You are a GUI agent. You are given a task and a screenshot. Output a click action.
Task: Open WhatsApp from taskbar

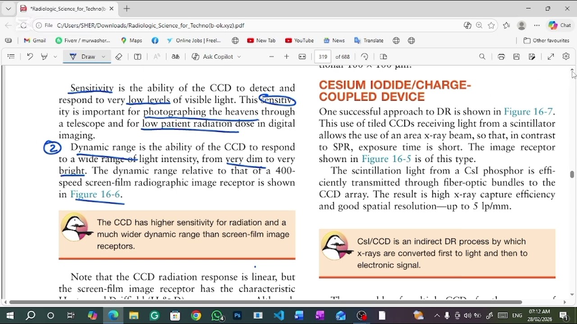click(217, 315)
